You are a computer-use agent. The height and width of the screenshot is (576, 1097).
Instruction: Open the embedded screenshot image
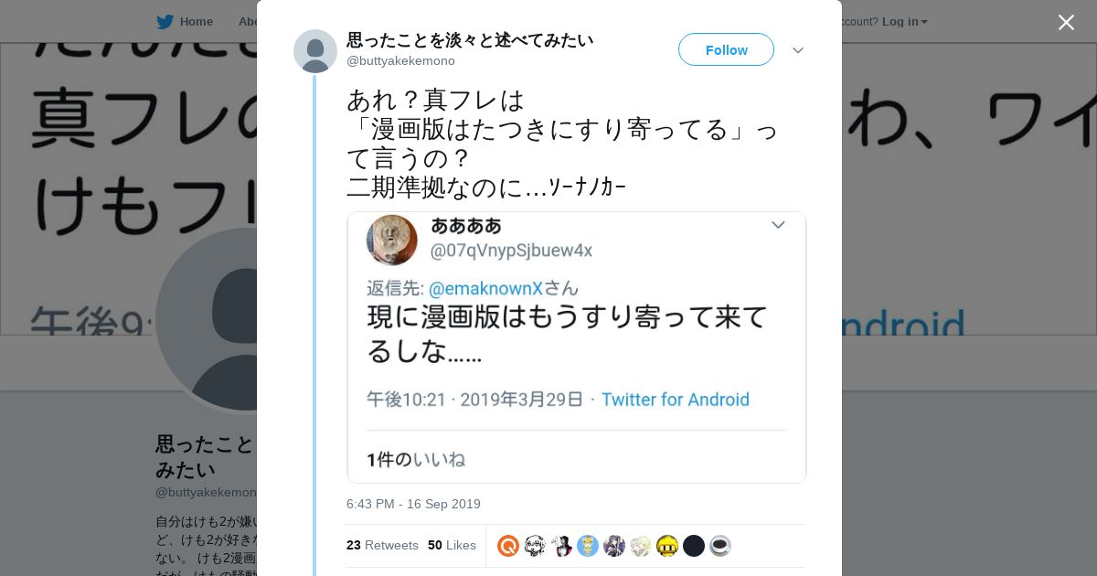click(x=577, y=347)
